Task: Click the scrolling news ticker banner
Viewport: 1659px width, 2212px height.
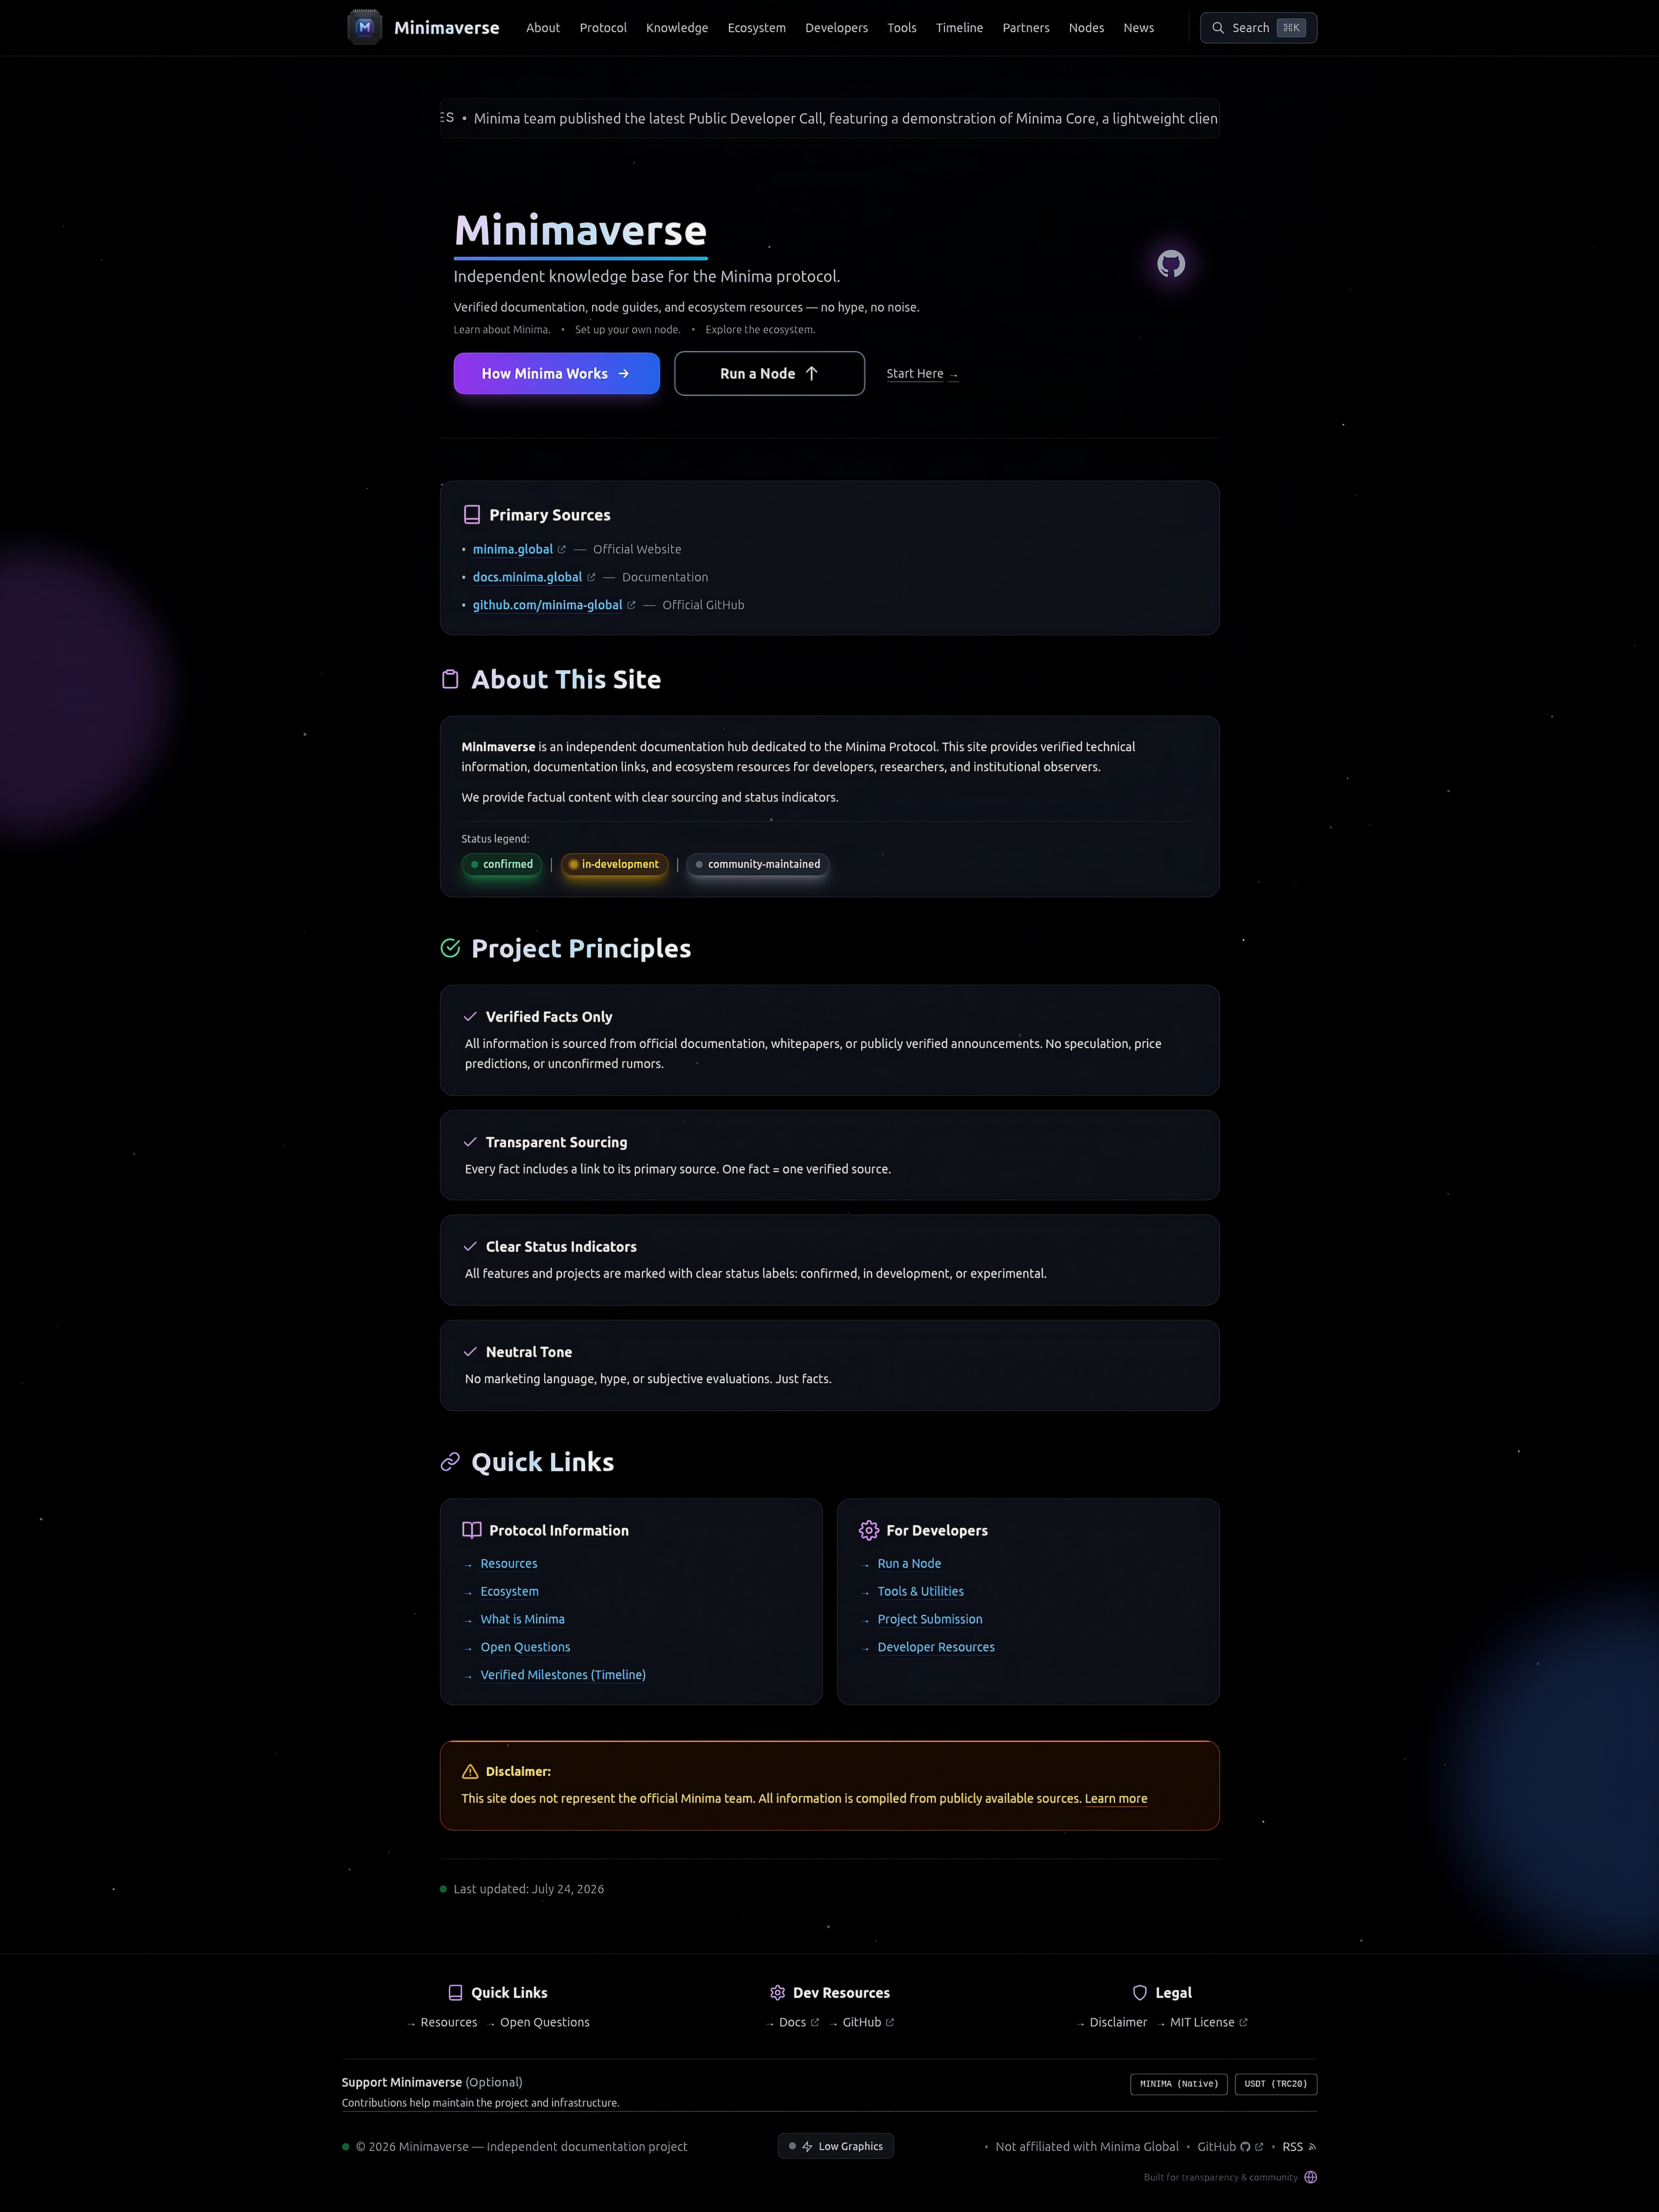Action: [x=829, y=118]
